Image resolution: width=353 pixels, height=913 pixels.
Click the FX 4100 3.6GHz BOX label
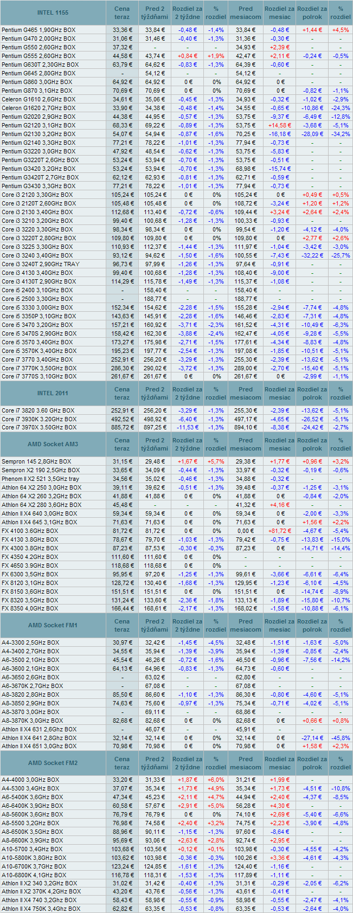(30, 531)
